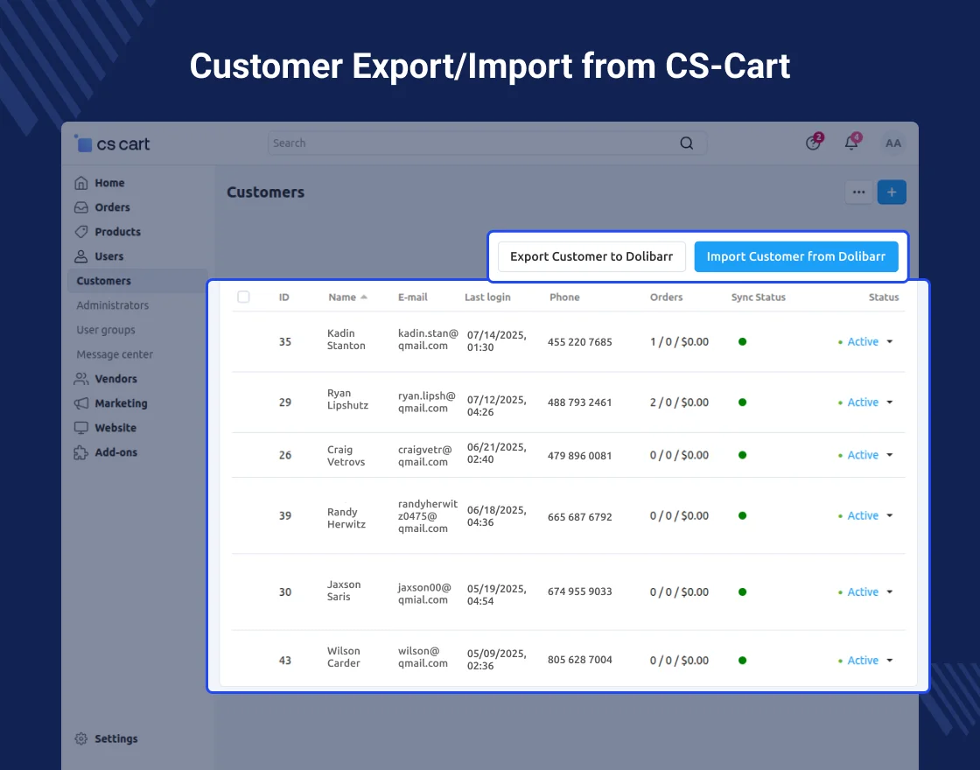This screenshot has width=980, height=770.
Task: Toggle the select-all customers checkbox
Action: (x=243, y=297)
